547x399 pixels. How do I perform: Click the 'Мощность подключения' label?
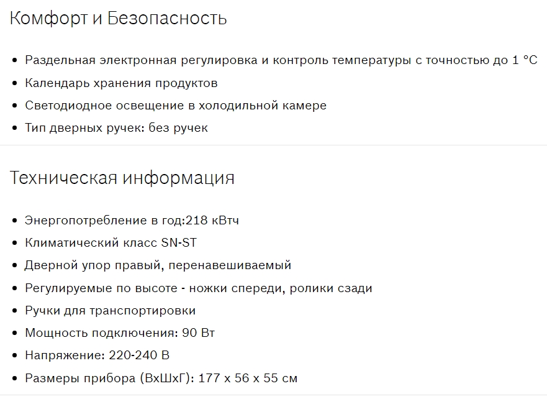coord(101,332)
